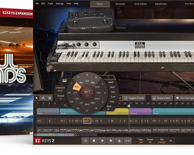This screenshot has height=155, width=194.
Task: Toggle the 7 chord type
Action: tap(108, 77)
